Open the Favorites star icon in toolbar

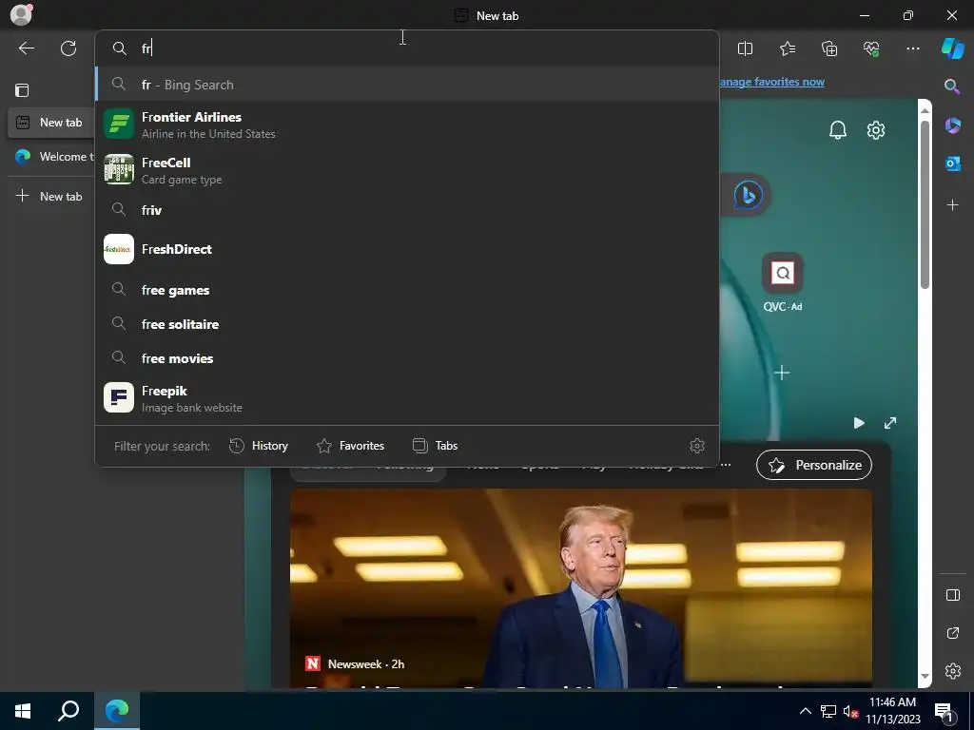pyautogui.click(x=787, y=48)
